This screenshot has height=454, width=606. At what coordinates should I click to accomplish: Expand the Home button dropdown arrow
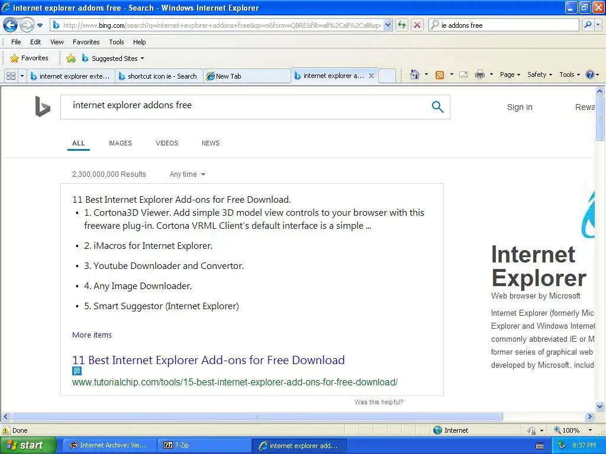pyautogui.click(x=426, y=74)
